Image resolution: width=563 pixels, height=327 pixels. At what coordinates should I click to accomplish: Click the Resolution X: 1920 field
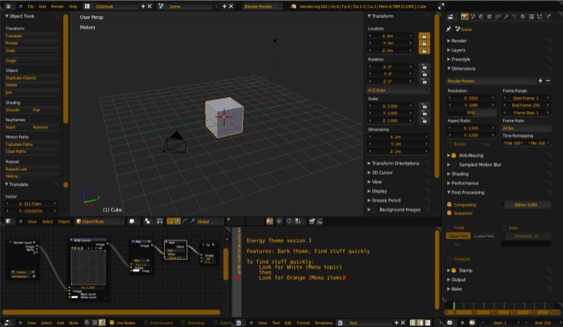(x=472, y=98)
